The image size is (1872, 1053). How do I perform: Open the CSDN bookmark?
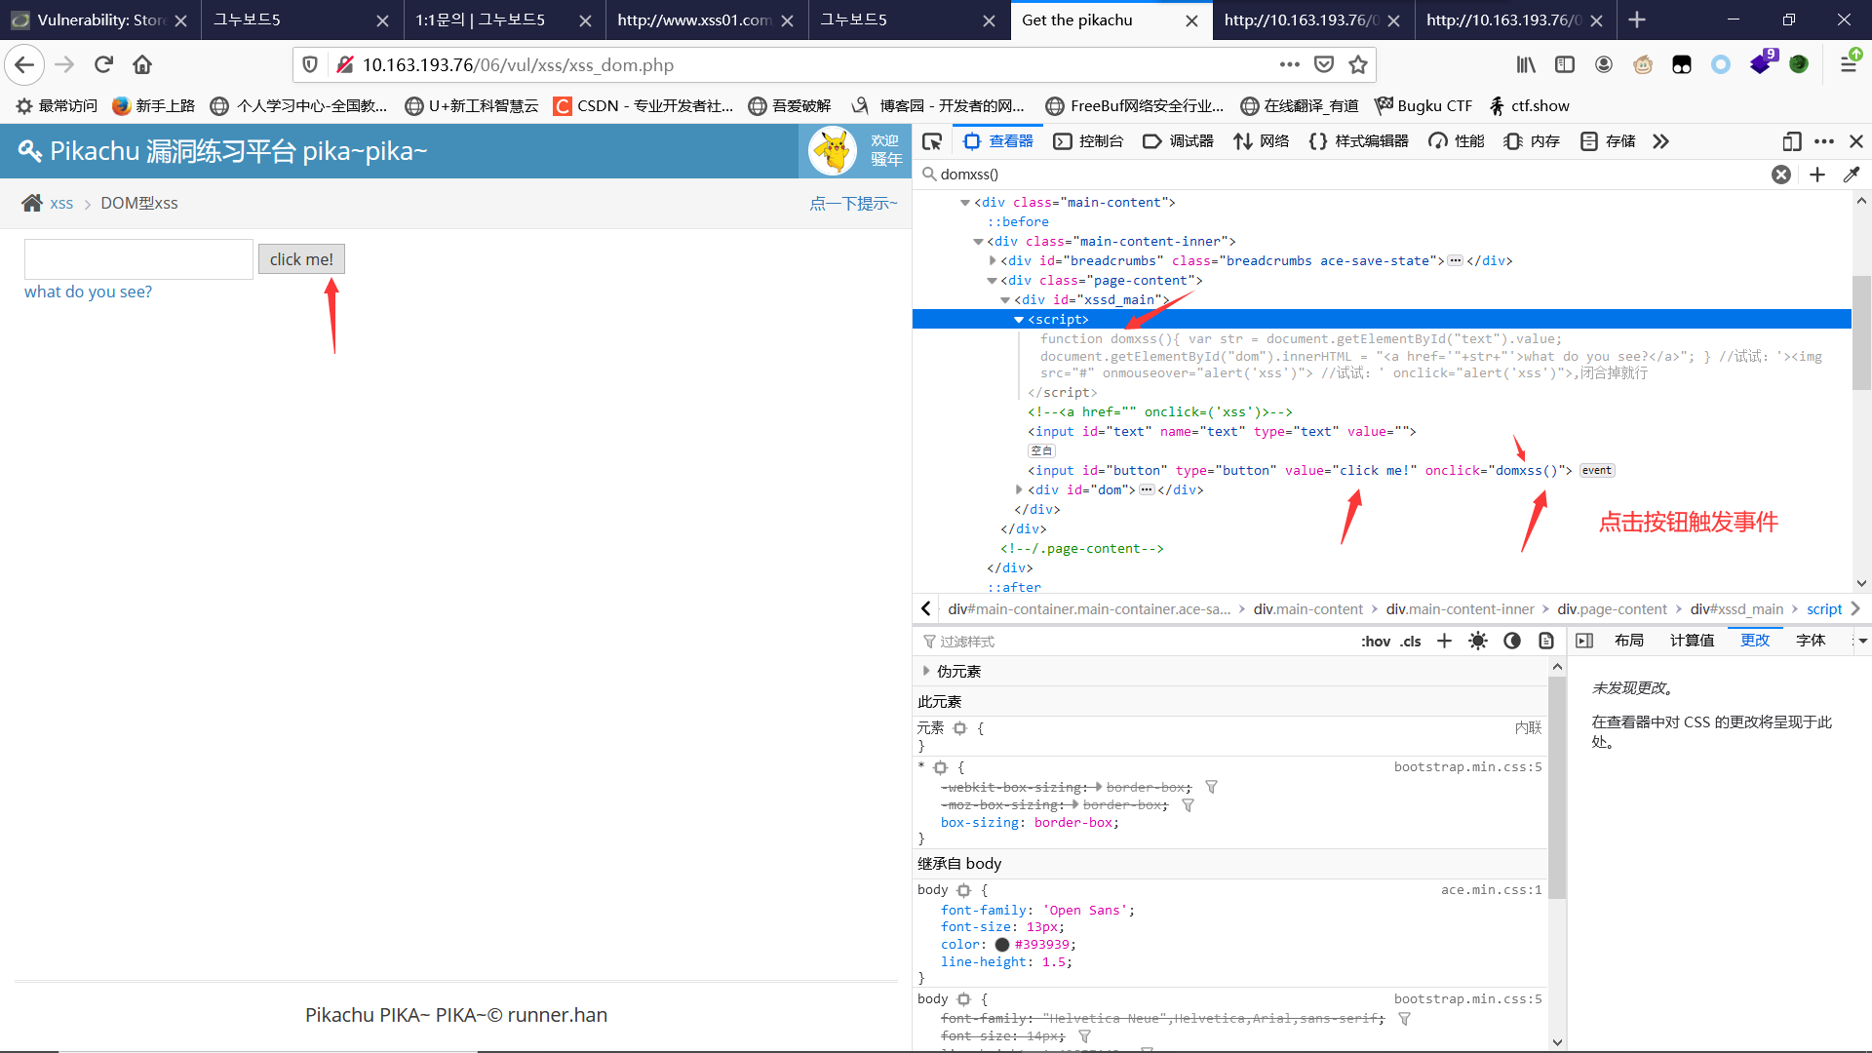(x=643, y=105)
